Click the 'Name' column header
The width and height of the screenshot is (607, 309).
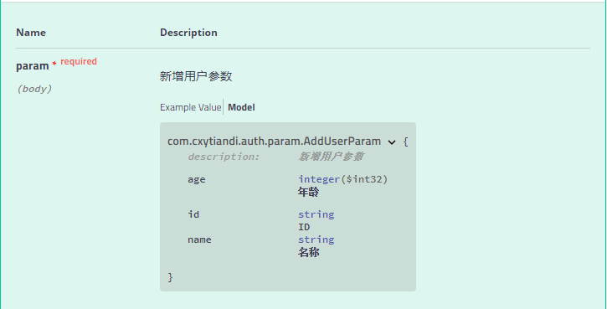pos(31,32)
